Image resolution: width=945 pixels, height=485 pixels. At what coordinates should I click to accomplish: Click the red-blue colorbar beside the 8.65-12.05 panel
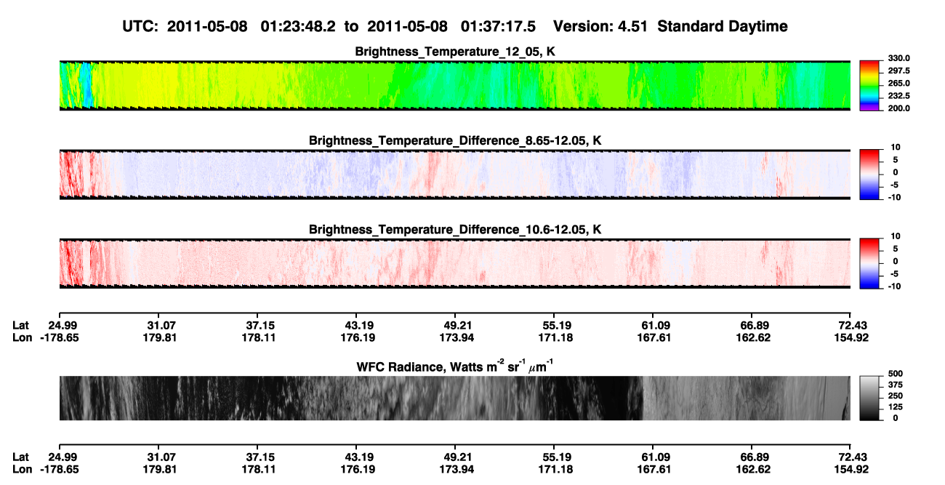click(x=870, y=173)
